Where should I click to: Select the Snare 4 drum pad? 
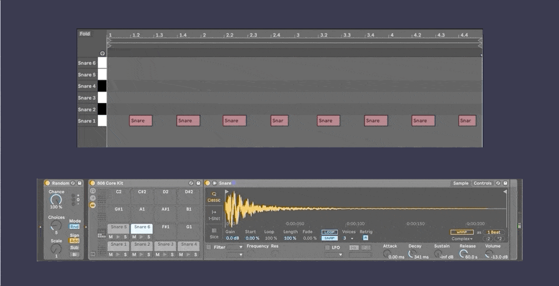click(x=189, y=246)
